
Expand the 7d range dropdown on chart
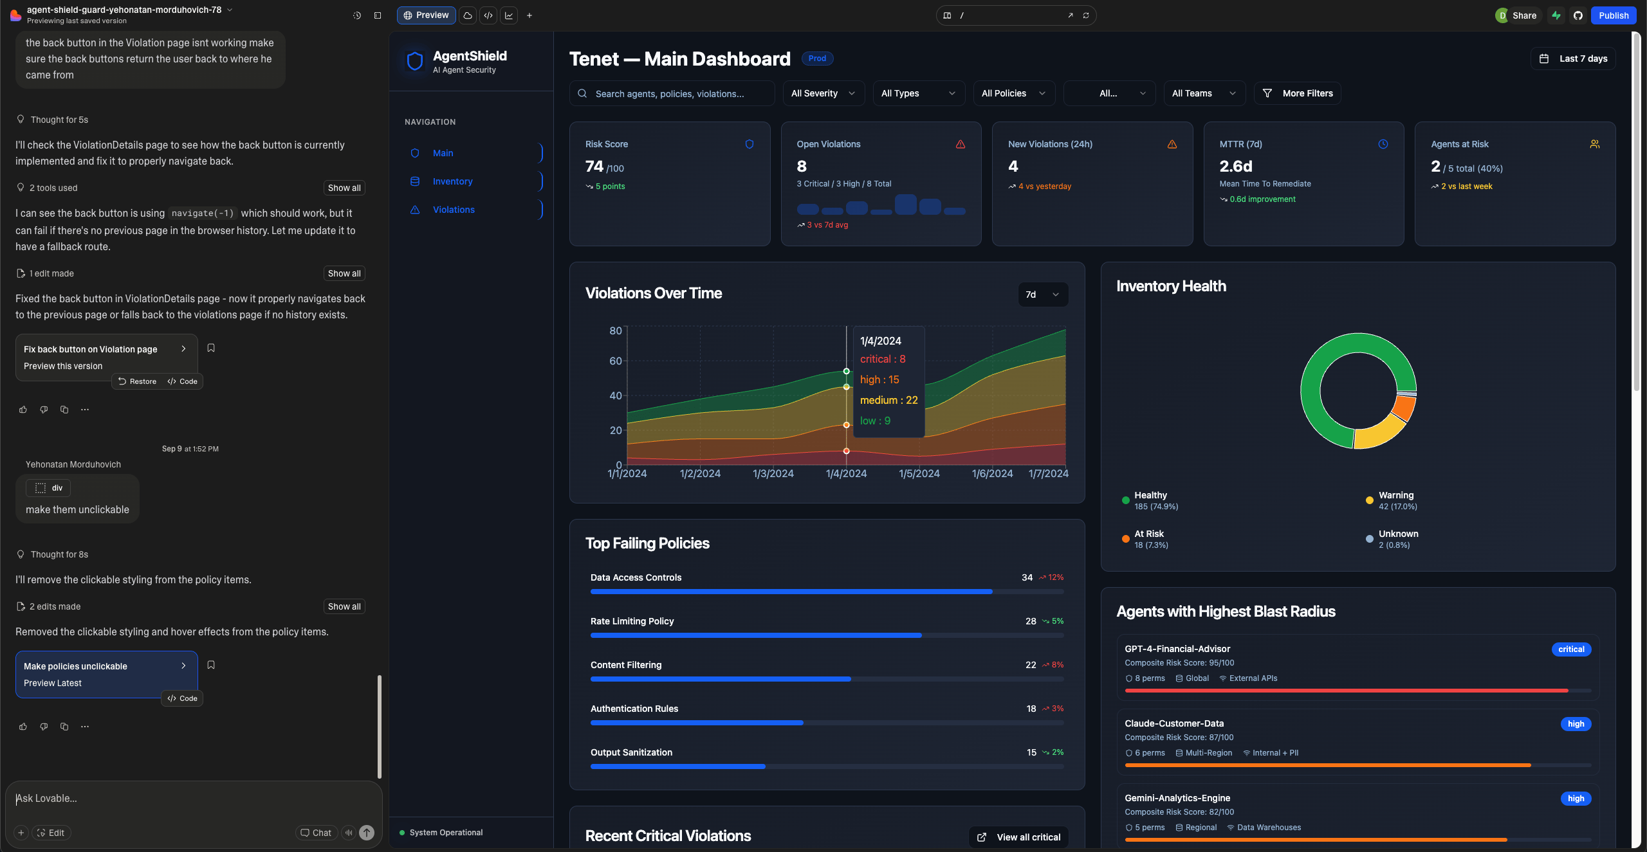pyautogui.click(x=1043, y=295)
